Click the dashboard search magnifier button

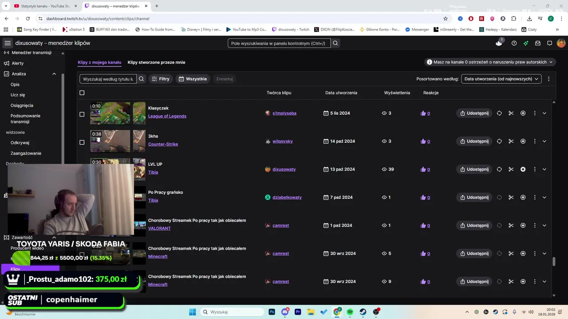click(x=335, y=43)
